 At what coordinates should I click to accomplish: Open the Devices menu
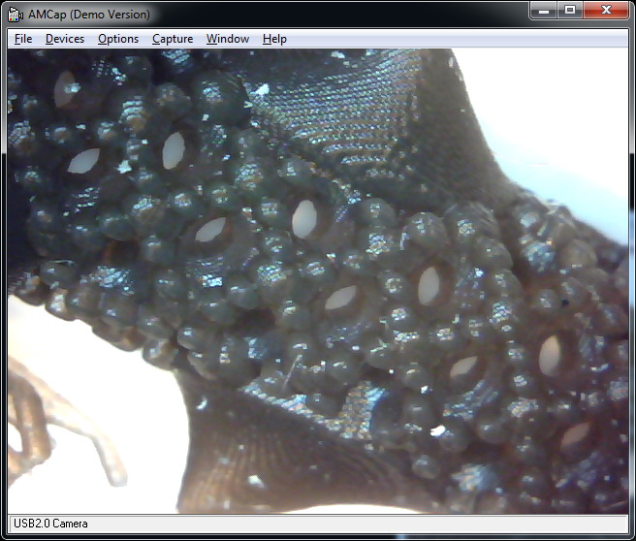click(x=65, y=39)
